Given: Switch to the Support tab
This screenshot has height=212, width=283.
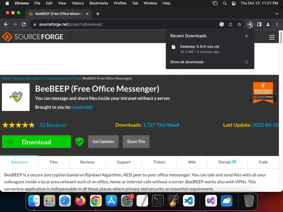Looking at the screenshot, I should [x=124, y=162].
